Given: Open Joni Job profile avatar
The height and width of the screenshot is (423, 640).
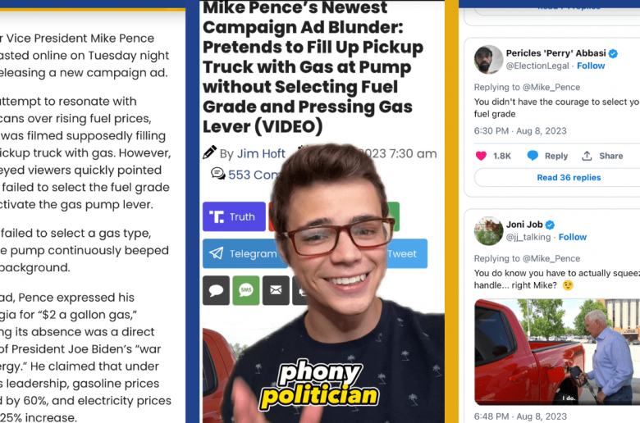Looking at the screenshot, I should pos(488,231).
